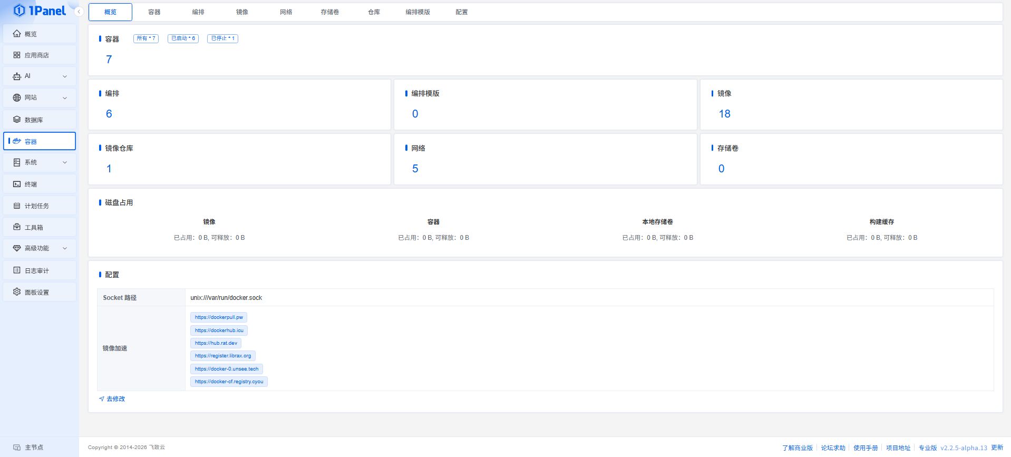Open the 编排模版 tab
This screenshot has height=457, width=1011.
[x=418, y=12]
